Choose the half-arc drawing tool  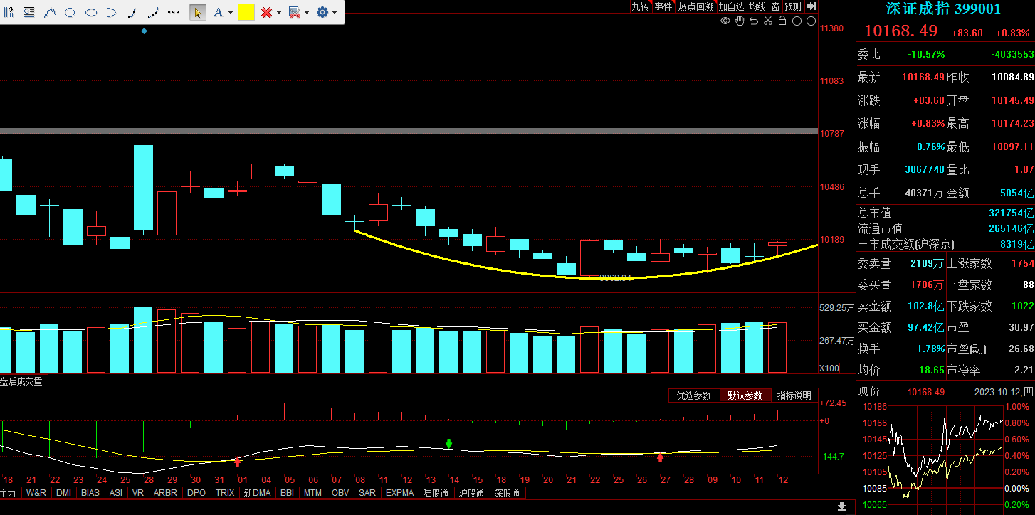tap(112, 12)
